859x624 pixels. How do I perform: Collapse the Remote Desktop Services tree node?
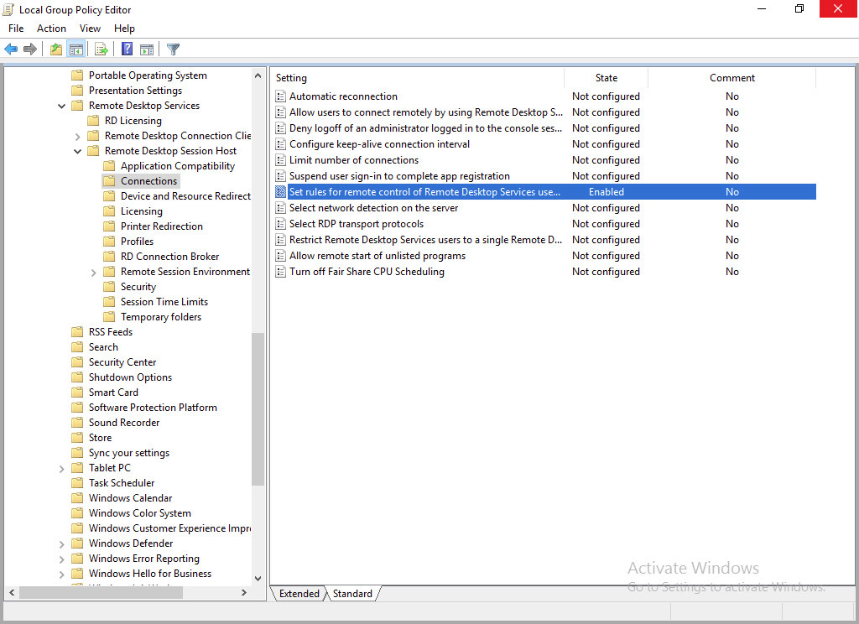coord(62,106)
